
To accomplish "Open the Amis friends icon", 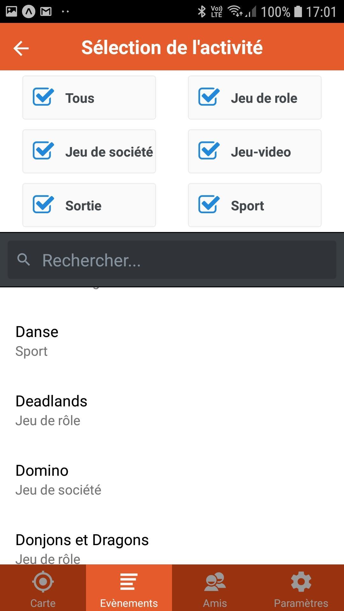I will 215,582.
